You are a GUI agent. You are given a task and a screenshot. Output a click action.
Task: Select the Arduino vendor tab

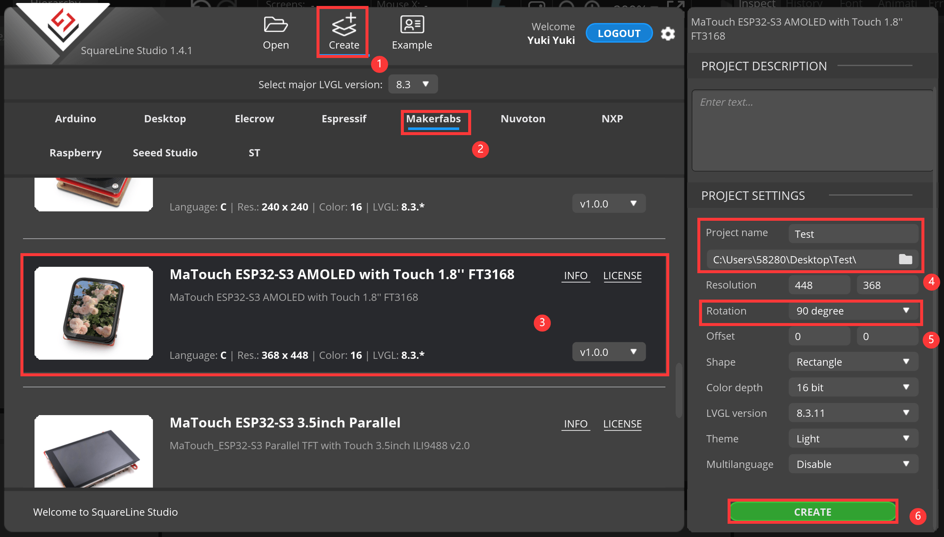click(75, 118)
